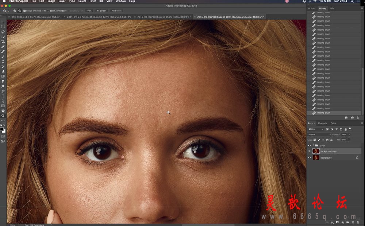Open the Layers panel menu
Viewport: 365px width, 226px height.
[362, 123]
